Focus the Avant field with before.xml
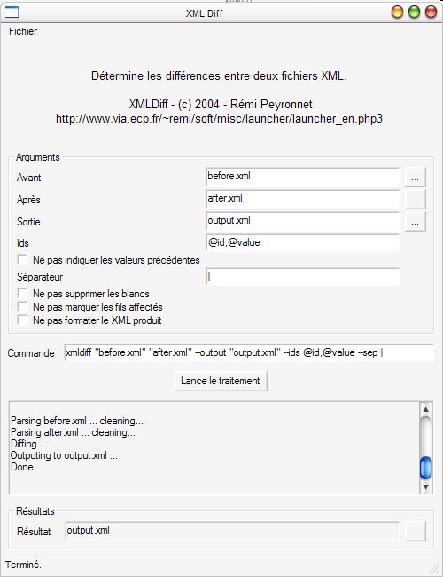This screenshot has width=443, height=577. pos(303,177)
